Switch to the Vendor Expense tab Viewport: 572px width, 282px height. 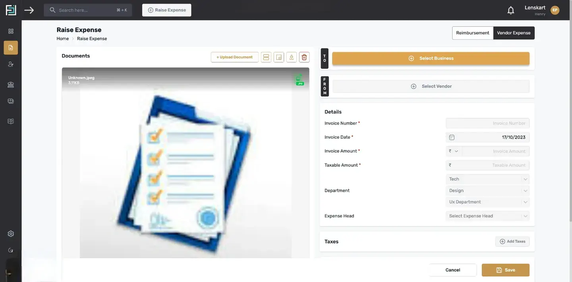[x=514, y=33]
